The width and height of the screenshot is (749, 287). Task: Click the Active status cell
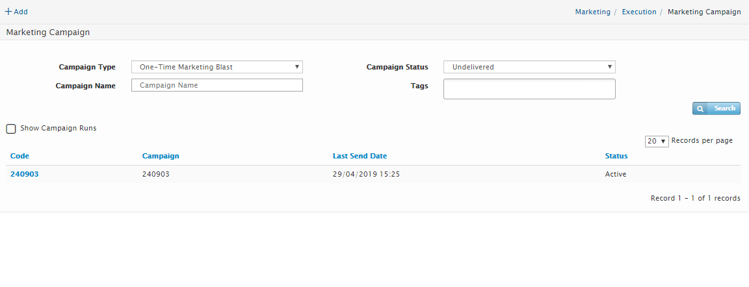(615, 174)
